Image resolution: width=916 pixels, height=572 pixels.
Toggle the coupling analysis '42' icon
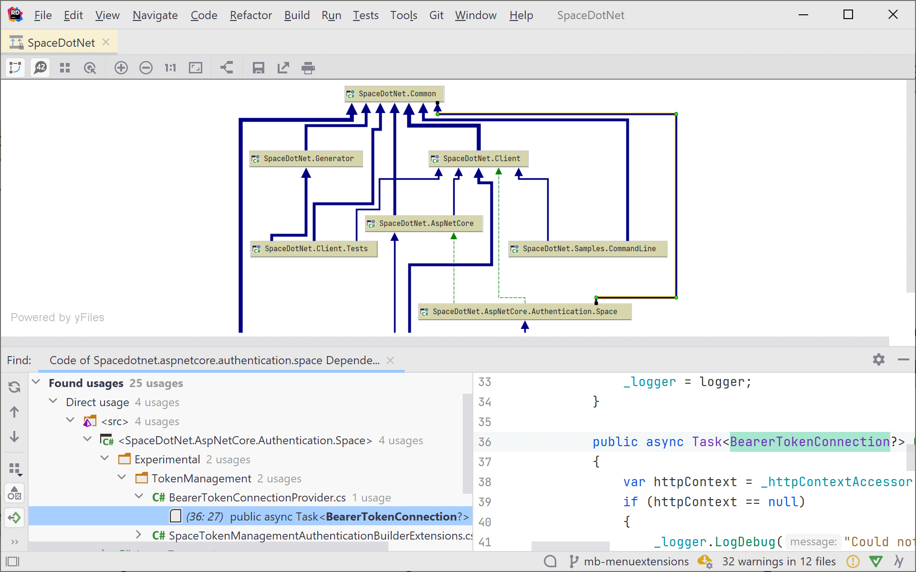(x=40, y=68)
